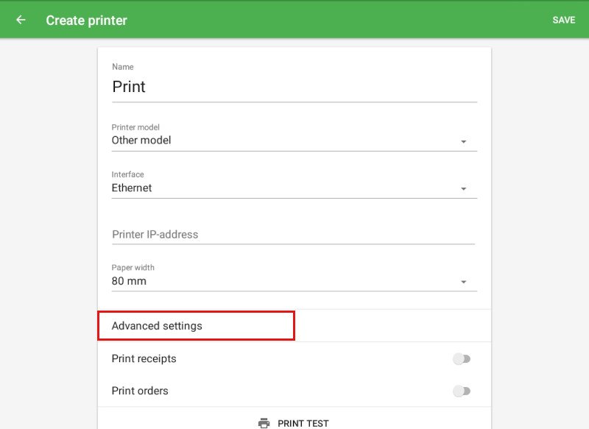Click the 'Create printer' header title
The height and width of the screenshot is (429, 589).
86,20
